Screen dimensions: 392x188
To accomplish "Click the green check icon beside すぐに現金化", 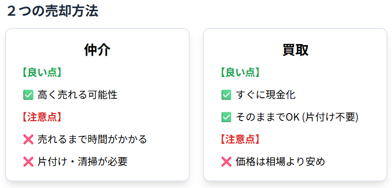I will (226, 95).
